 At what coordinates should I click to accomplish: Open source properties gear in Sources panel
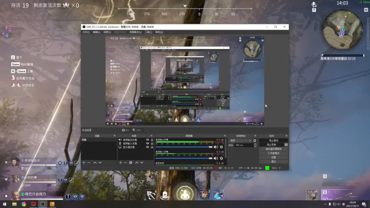pyautogui.click(x=131, y=163)
